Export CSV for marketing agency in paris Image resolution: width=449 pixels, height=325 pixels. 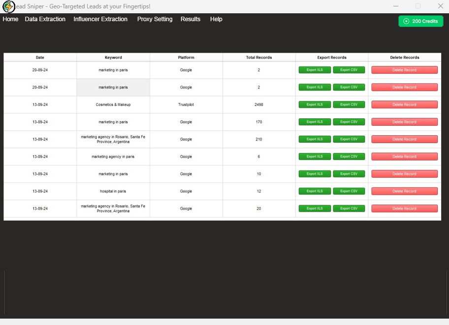tap(349, 157)
